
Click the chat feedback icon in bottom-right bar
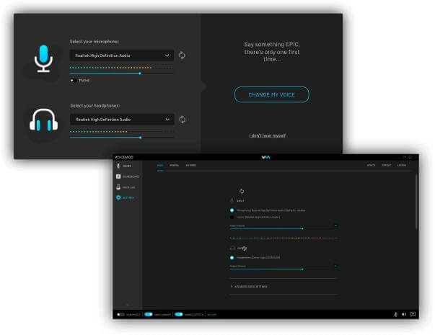413,314
